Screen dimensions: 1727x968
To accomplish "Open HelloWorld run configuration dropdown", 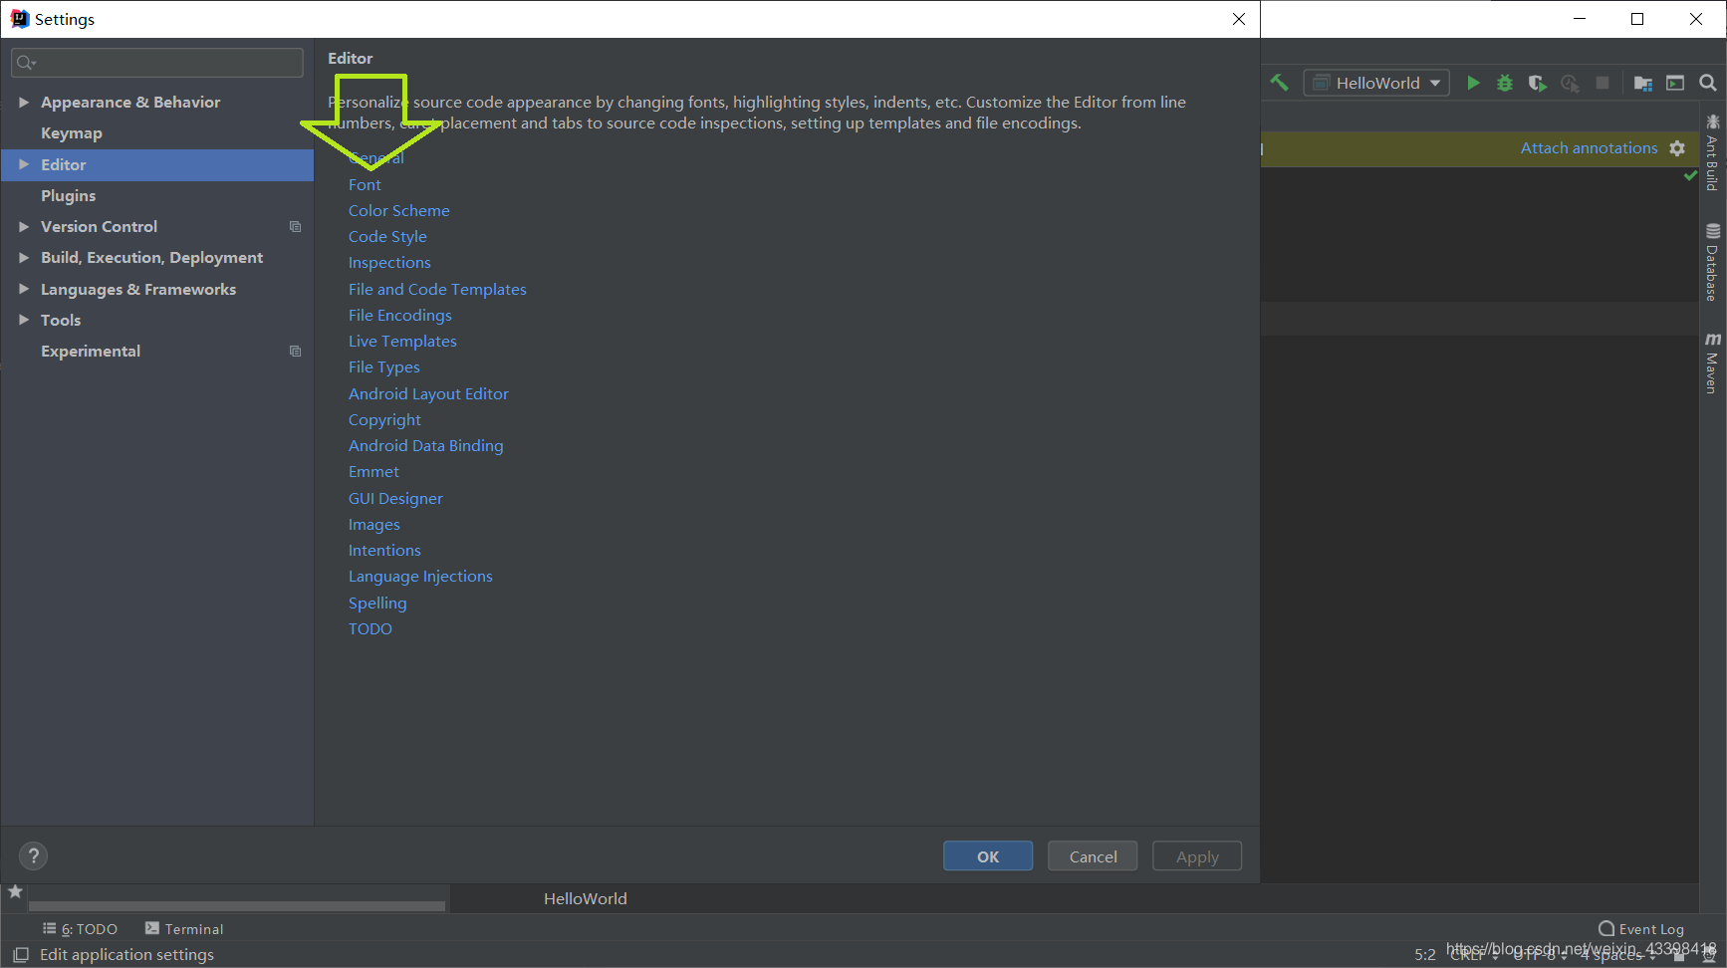I will (1376, 83).
